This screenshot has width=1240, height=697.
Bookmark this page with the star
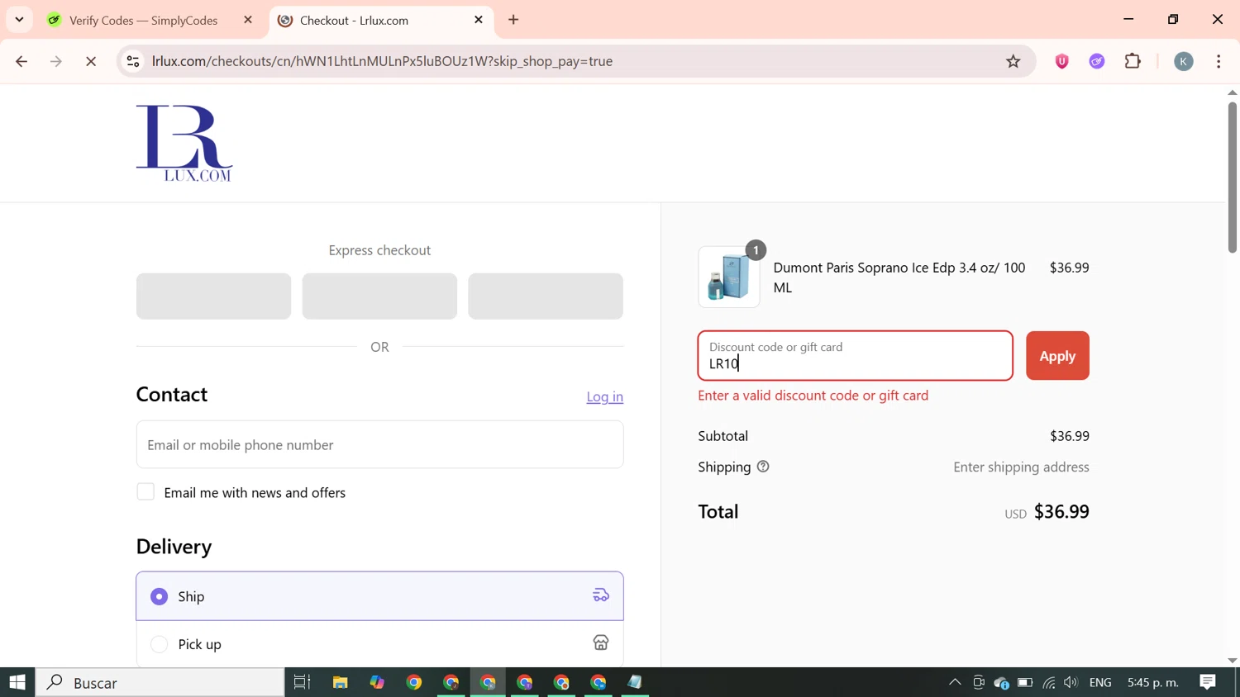pyautogui.click(x=1013, y=61)
